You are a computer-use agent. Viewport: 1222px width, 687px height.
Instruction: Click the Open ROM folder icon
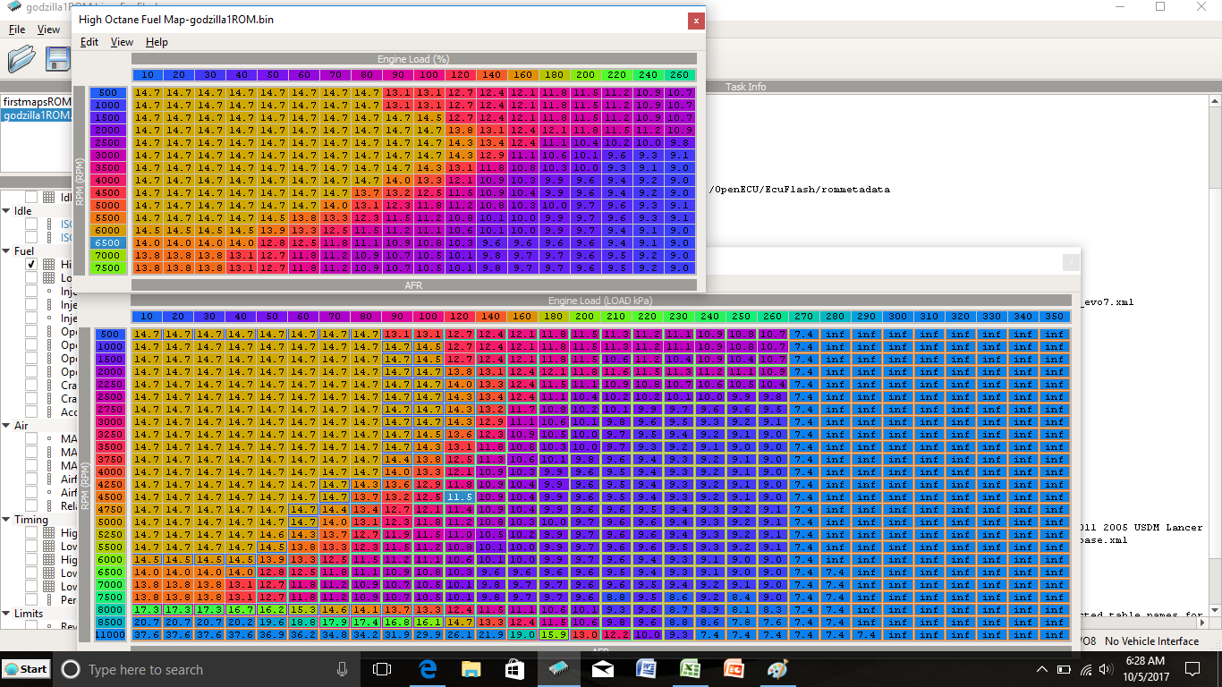point(21,59)
